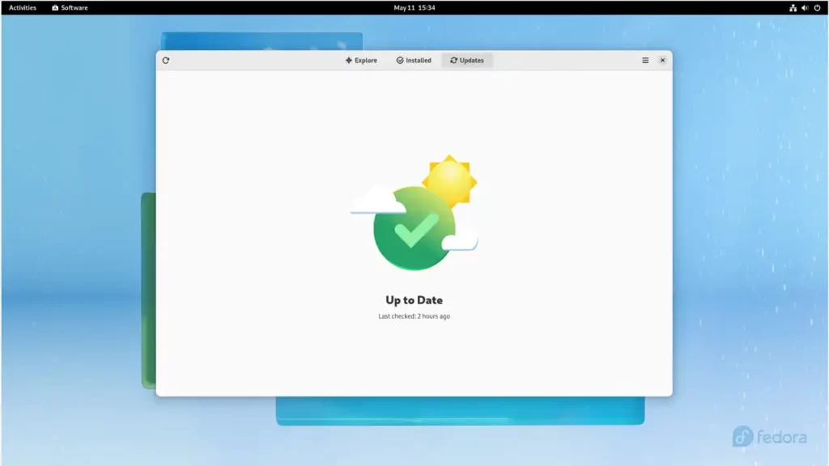This screenshot has width=829, height=466.
Task: Click the wired network status icon
Action: [793, 7]
